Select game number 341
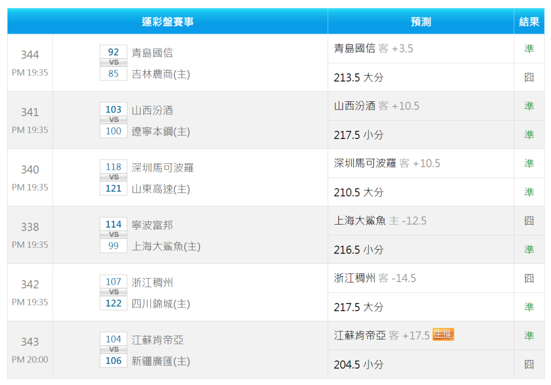The height and width of the screenshot is (385, 551). 30,112
